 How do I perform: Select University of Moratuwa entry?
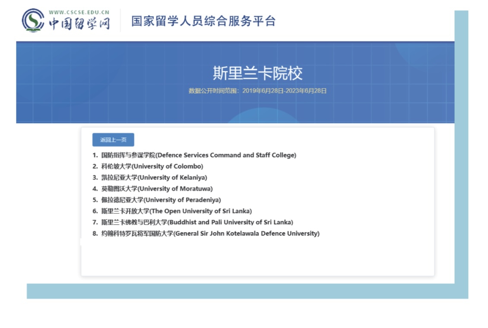[x=157, y=189]
